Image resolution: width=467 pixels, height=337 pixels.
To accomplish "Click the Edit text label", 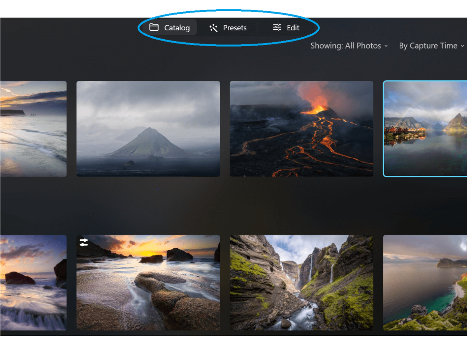I will (x=293, y=27).
